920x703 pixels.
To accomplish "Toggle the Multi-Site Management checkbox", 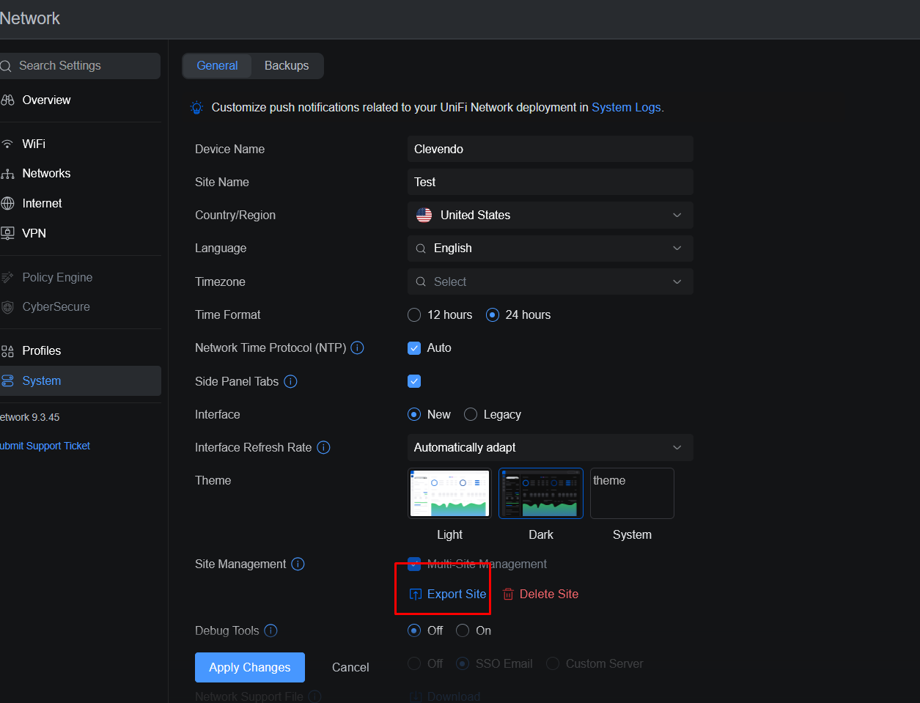I will coord(414,564).
